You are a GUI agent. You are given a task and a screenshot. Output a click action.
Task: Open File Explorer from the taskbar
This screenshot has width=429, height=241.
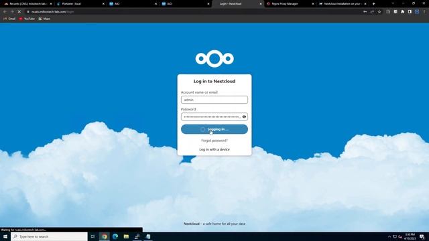pos(126,236)
